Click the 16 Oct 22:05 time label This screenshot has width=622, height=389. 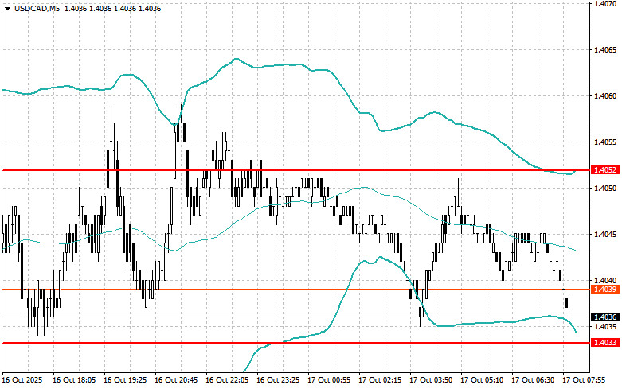pos(227,380)
